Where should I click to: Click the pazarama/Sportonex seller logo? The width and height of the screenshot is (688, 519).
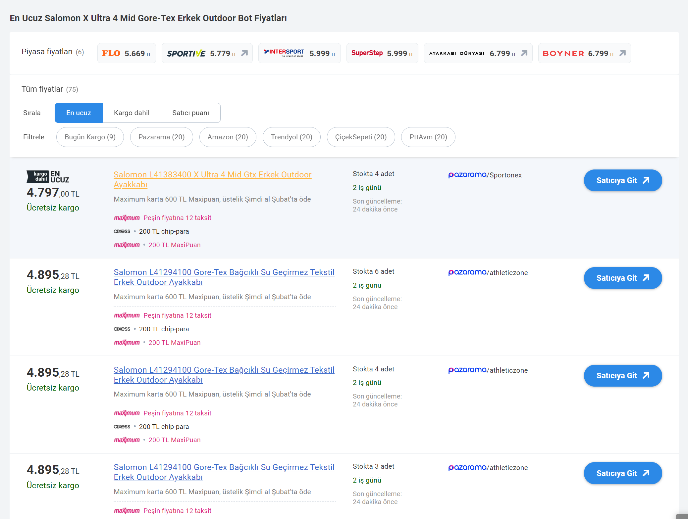click(x=485, y=175)
